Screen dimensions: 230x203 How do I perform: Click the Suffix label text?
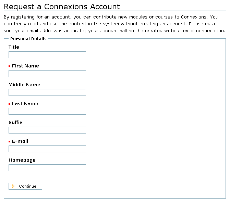[15, 122]
